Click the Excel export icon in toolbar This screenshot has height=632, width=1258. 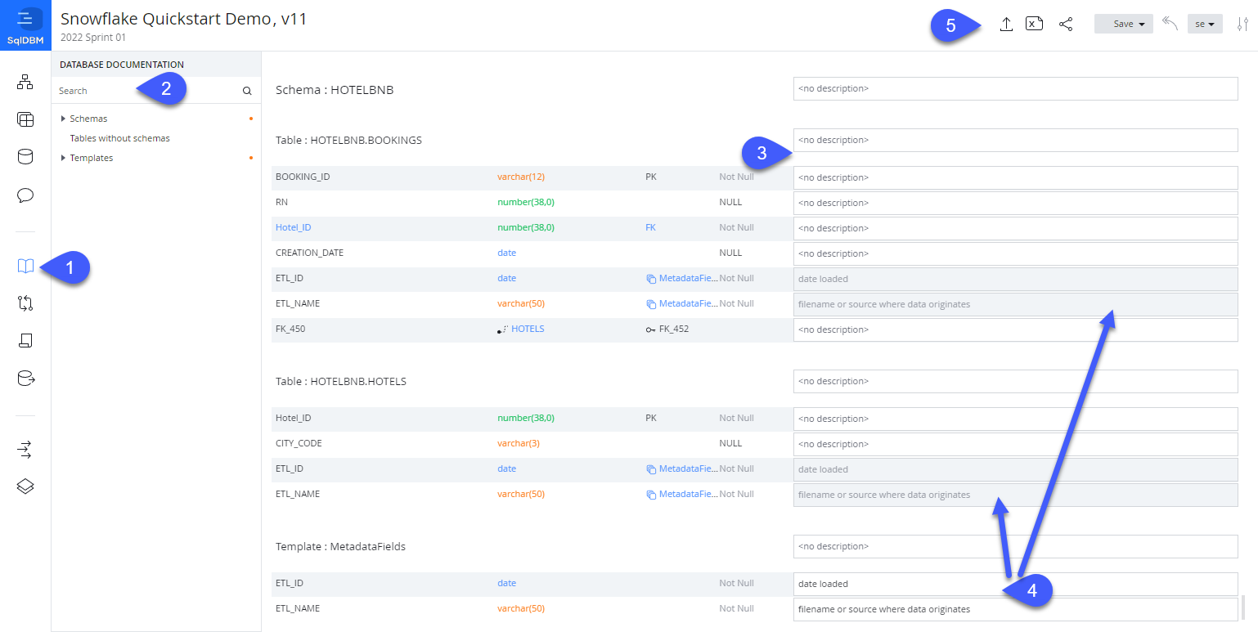click(x=1035, y=25)
